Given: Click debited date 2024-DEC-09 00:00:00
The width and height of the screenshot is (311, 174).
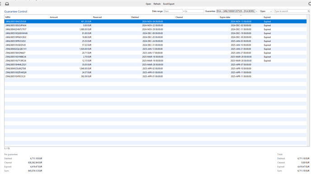Looking at the screenshot, I should pyautogui.click(x=152, y=33).
